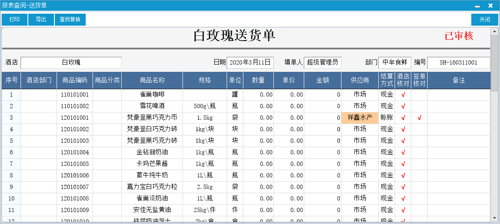Click the 签单核对 column header
Image resolution: width=500 pixels, height=224 pixels.
click(x=419, y=80)
